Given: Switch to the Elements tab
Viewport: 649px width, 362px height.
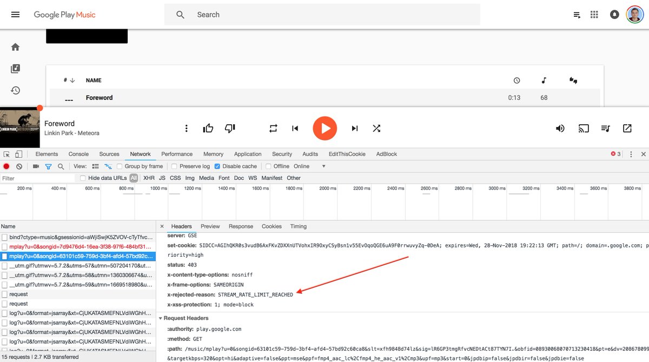Looking at the screenshot, I should [x=47, y=154].
